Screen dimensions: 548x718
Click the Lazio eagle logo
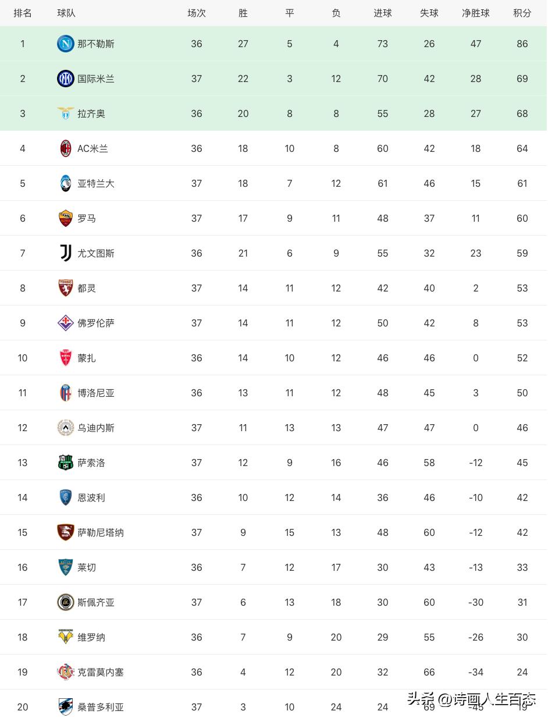tap(65, 113)
